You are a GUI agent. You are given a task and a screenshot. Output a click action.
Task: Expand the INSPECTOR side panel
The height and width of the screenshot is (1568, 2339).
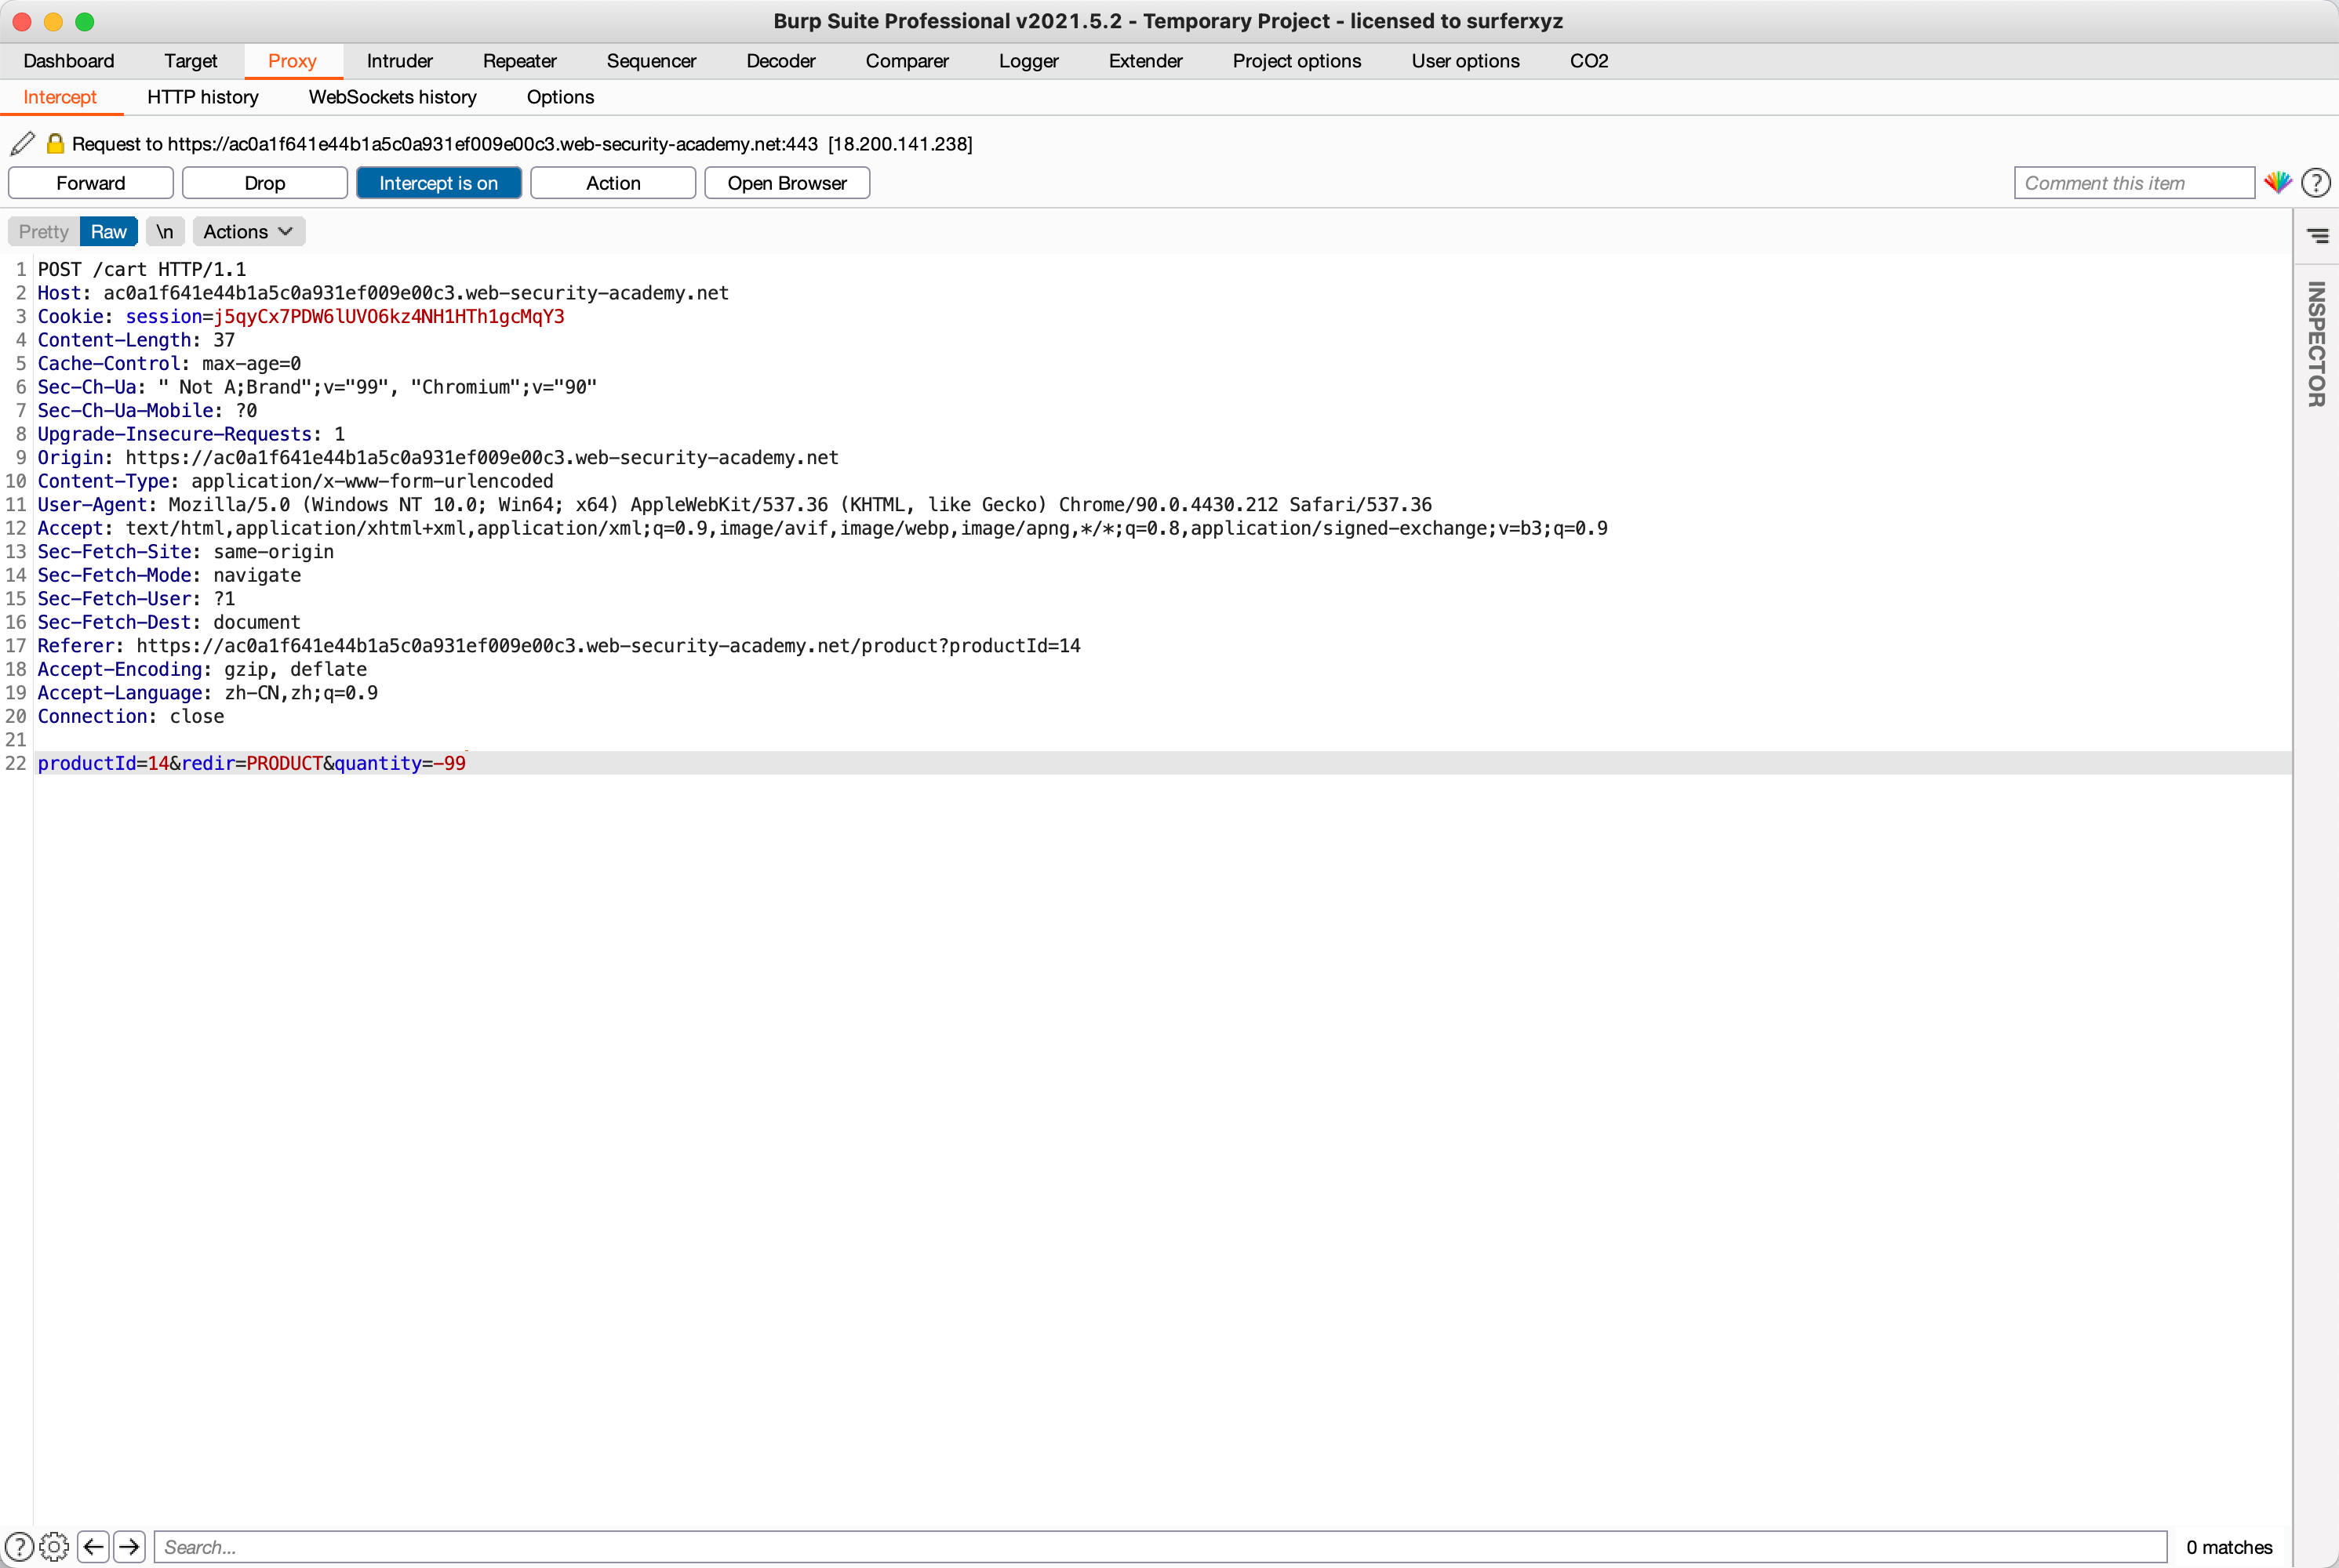pos(2316,344)
